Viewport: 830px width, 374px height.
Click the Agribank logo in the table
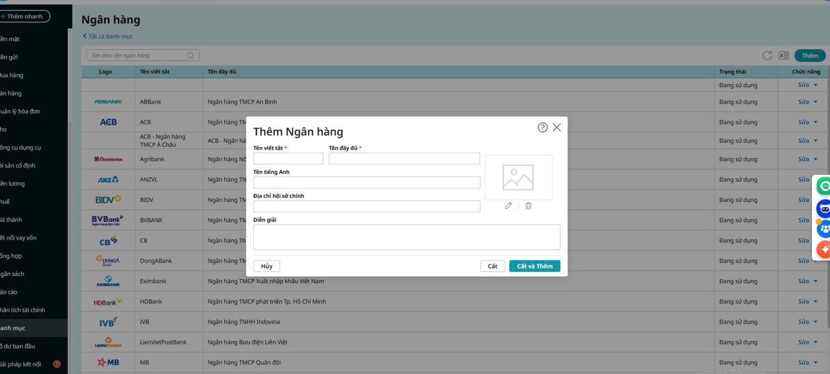[108, 159]
